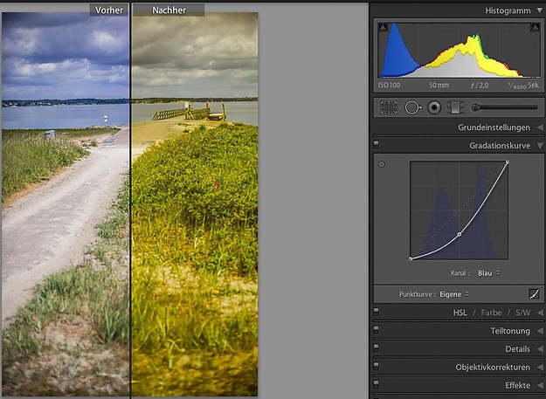Select the Graduated Filter tool
Image resolution: width=546 pixels, height=399 pixels.
pos(454,107)
